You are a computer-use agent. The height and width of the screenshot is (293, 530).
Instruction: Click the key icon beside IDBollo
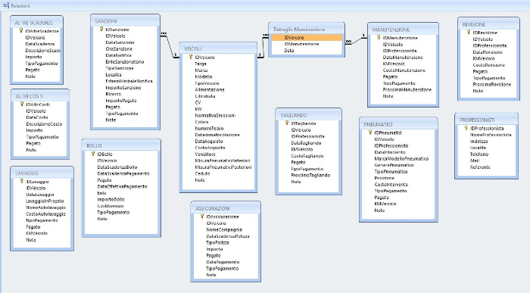[x=93, y=154]
